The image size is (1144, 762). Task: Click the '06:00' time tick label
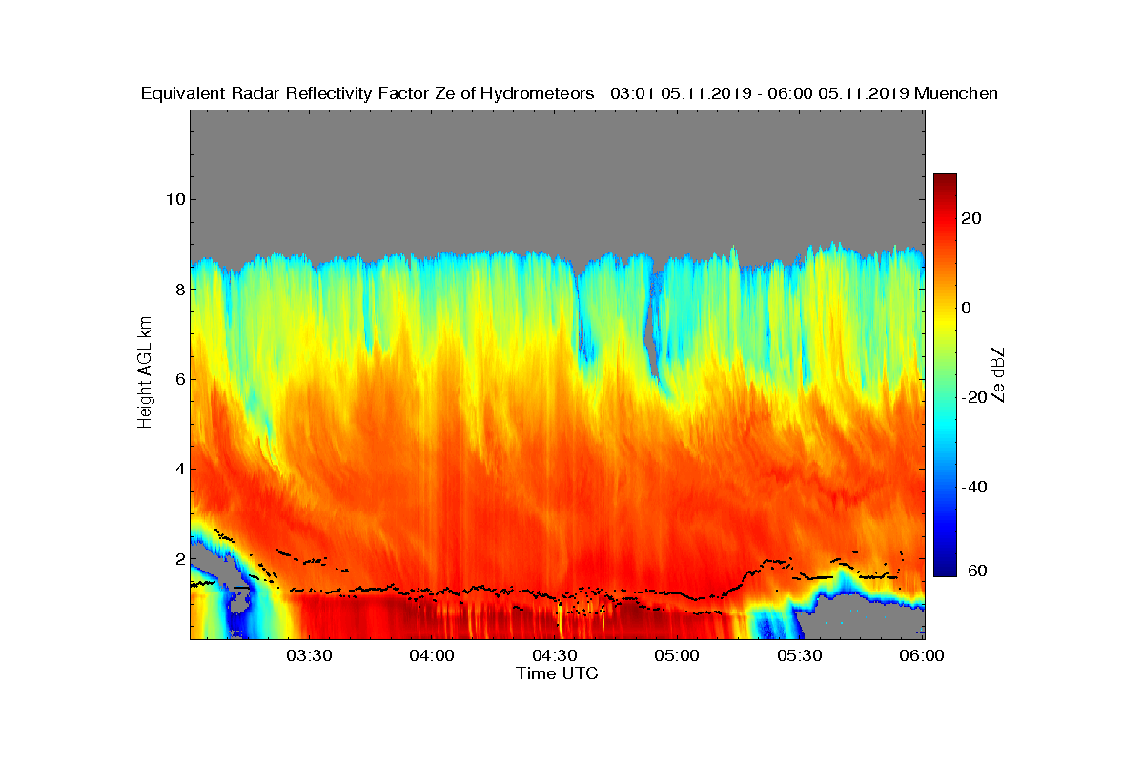point(921,655)
